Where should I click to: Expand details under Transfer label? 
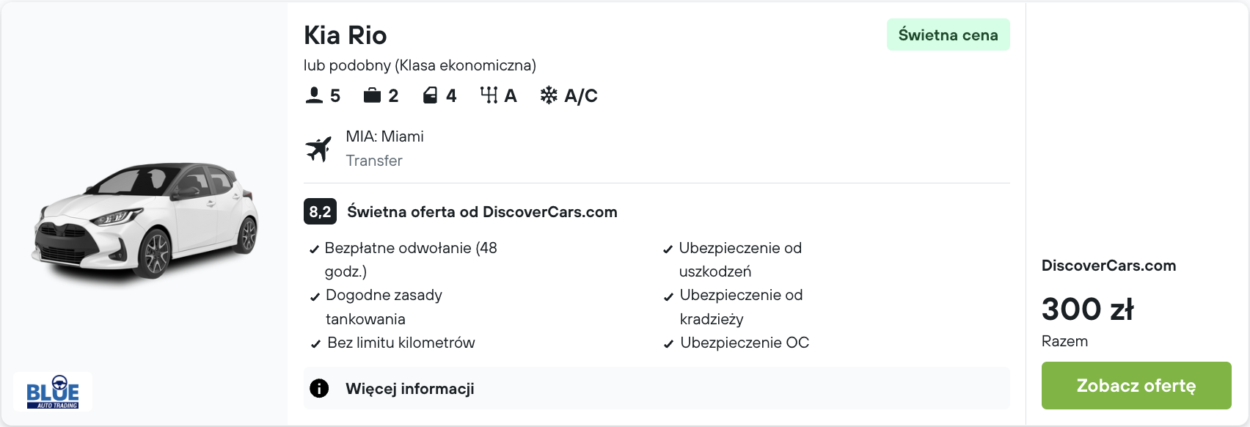(x=374, y=161)
